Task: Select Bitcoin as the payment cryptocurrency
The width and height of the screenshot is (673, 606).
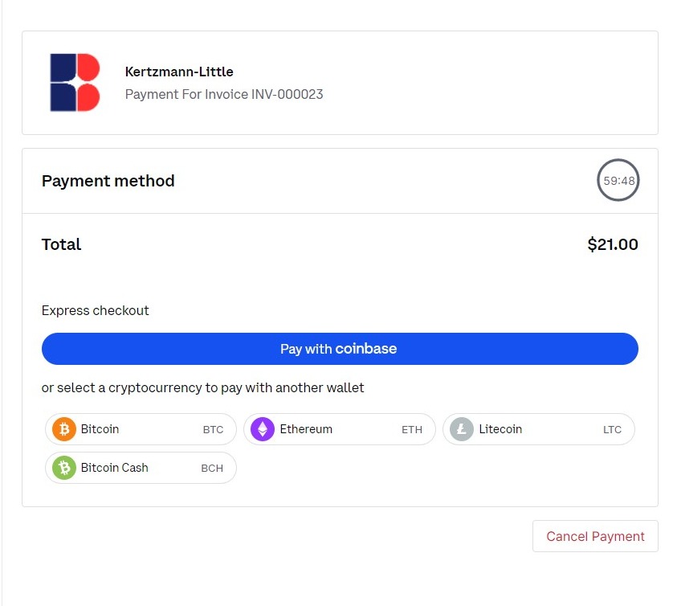Action: pos(140,429)
